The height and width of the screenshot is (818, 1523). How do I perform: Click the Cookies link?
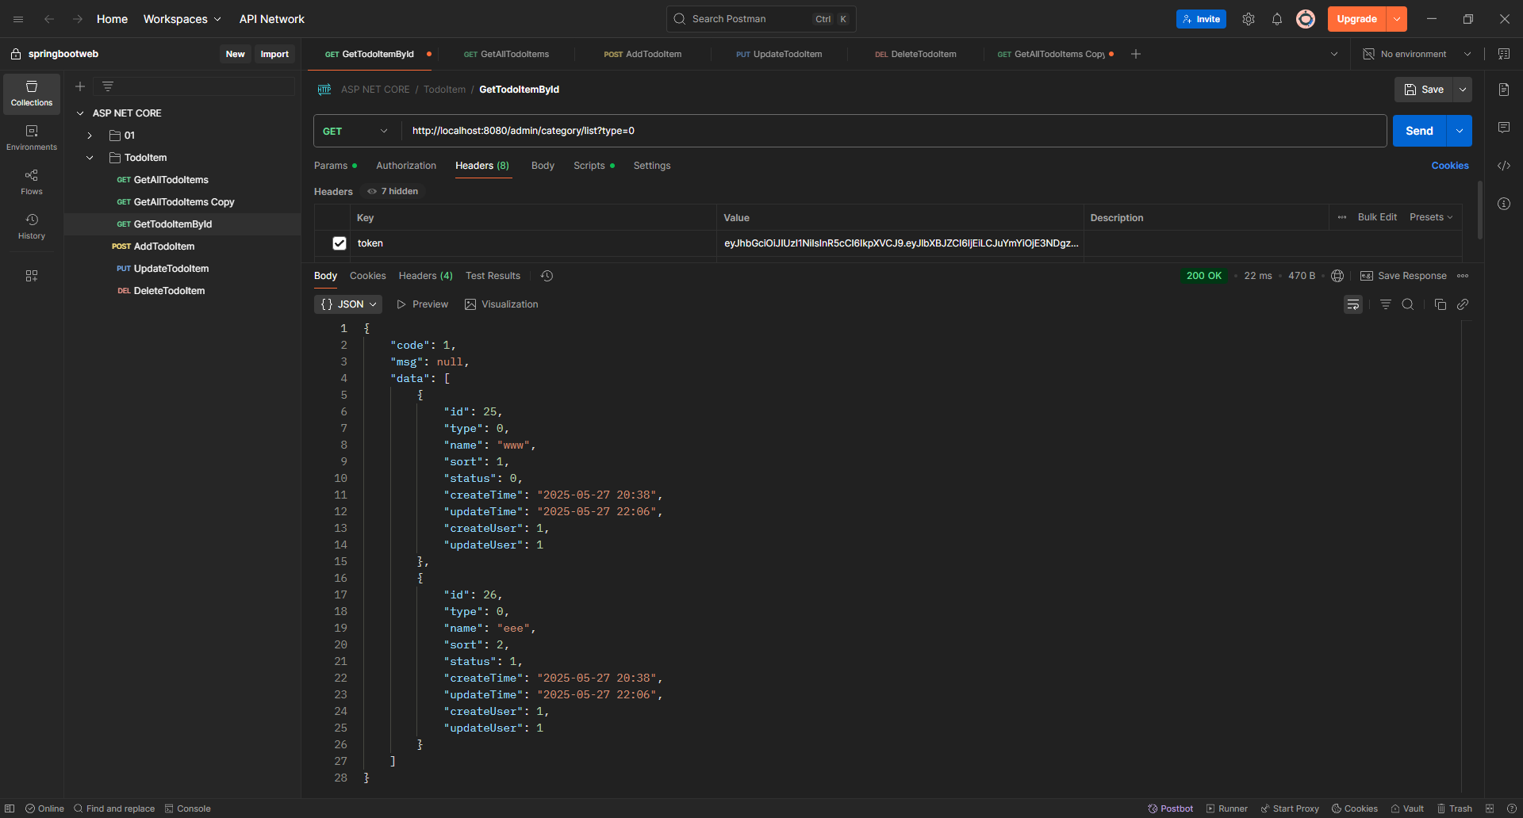point(1449,166)
